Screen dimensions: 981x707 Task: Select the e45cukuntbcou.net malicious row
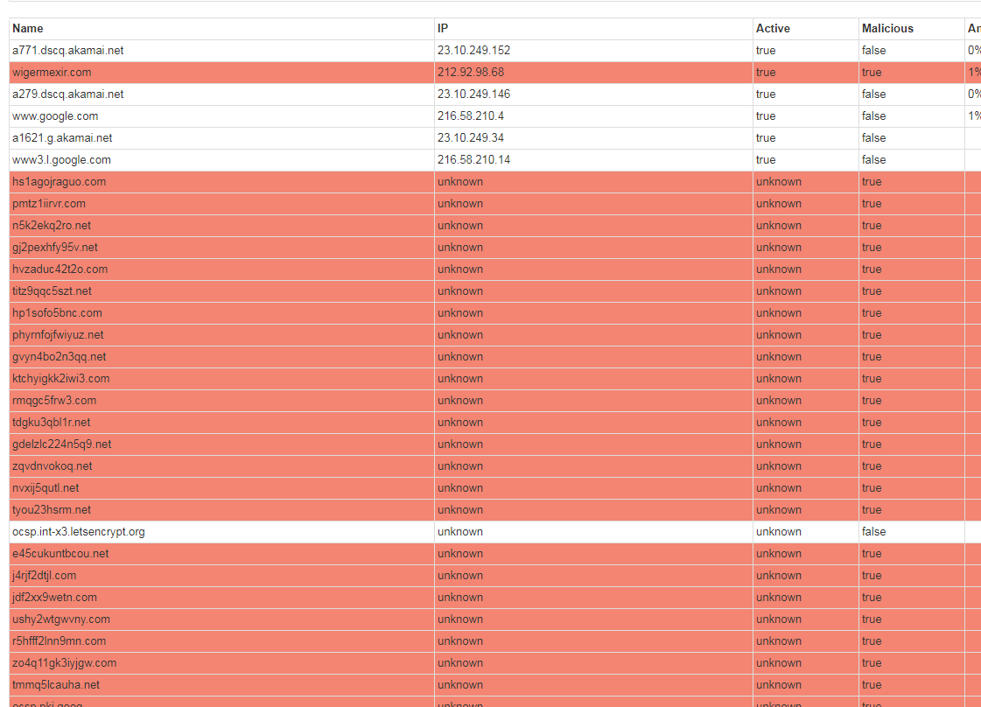(x=60, y=553)
